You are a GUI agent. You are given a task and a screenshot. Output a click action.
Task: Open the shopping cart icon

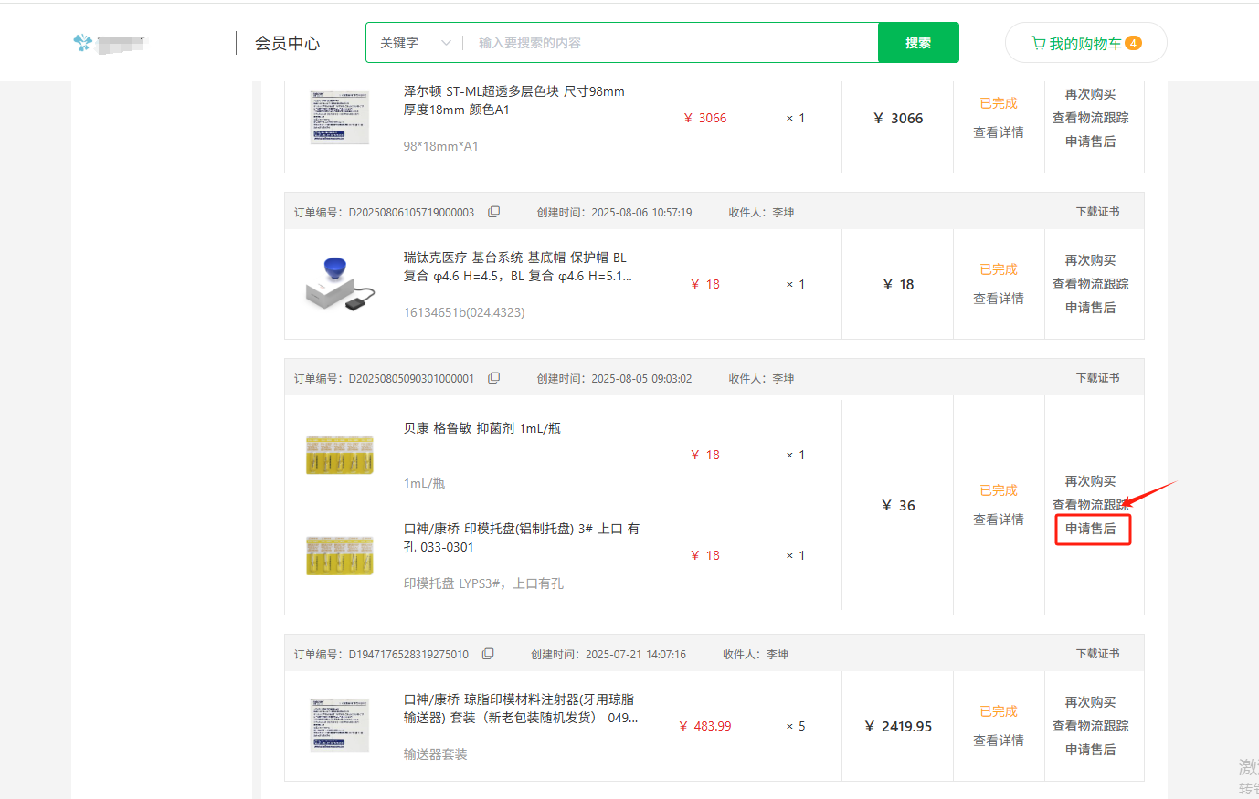(1039, 43)
